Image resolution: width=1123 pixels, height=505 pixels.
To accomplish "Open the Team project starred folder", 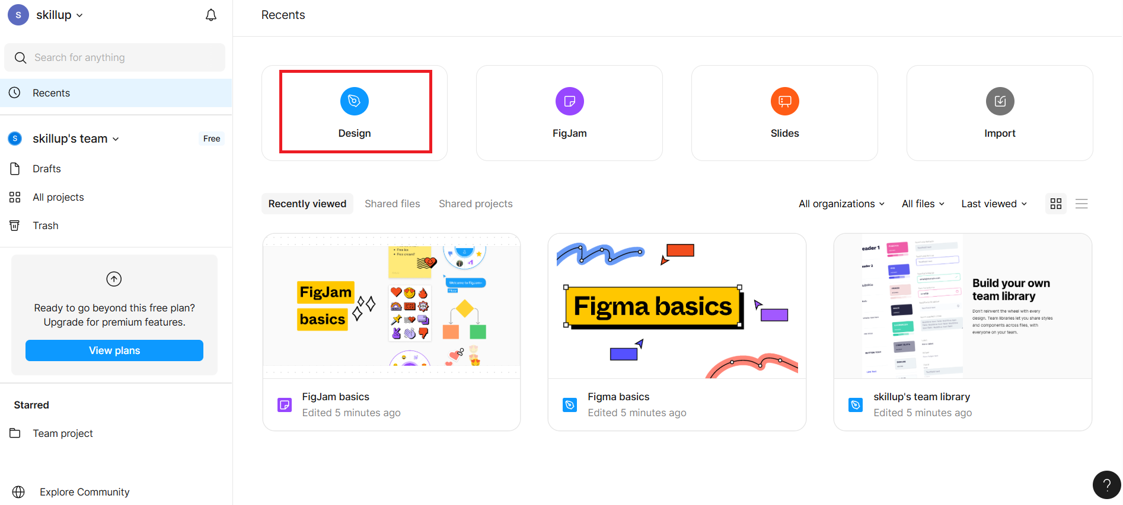I will tap(62, 433).
